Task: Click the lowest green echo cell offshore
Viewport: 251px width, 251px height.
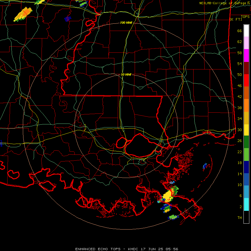Action: point(173,217)
